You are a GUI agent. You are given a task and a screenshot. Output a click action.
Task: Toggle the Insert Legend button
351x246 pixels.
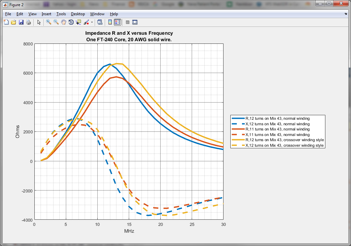pyautogui.click(x=117, y=22)
